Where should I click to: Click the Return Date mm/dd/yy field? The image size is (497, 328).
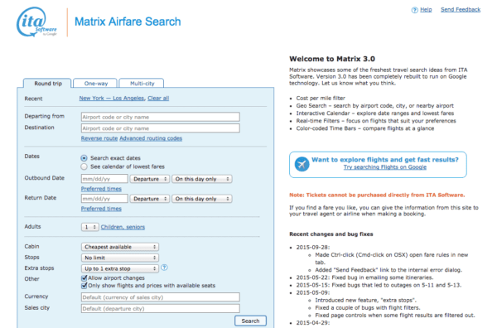tap(104, 199)
